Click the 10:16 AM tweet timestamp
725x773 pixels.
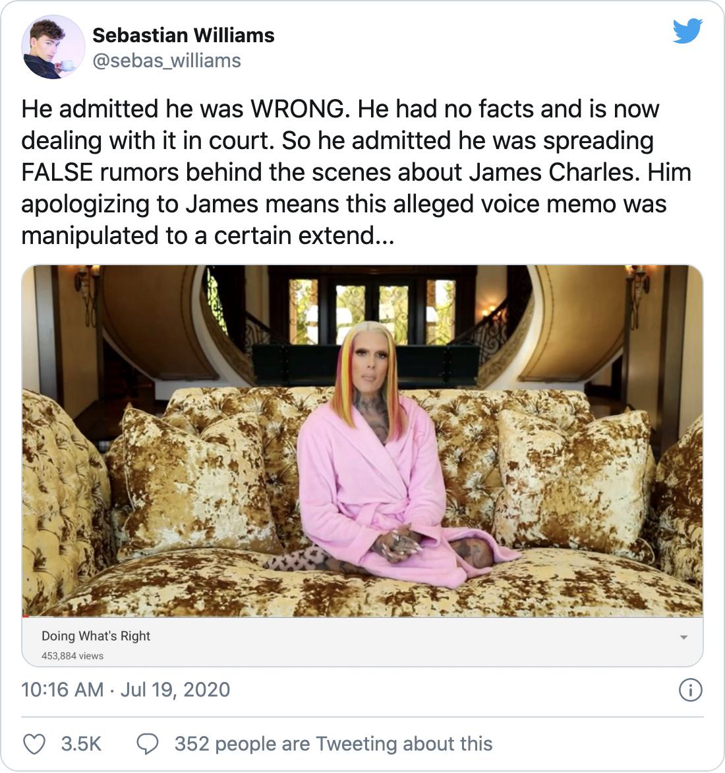click(x=62, y=690)
